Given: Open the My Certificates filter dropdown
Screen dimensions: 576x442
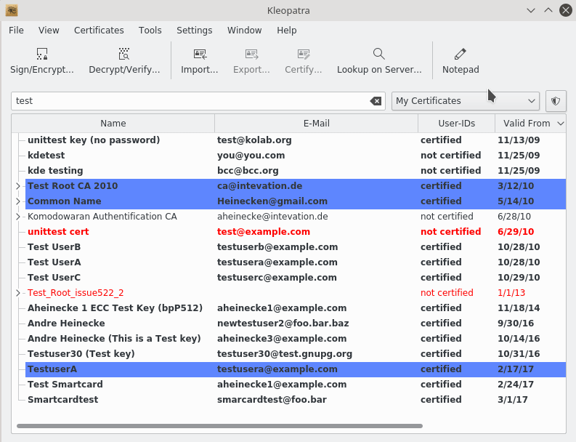Looking at the screenshot, I should point(465,101).
